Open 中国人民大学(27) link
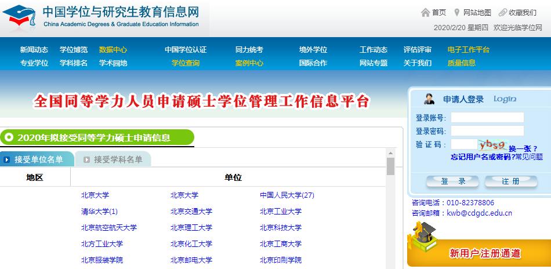 (x=287, y=195)
